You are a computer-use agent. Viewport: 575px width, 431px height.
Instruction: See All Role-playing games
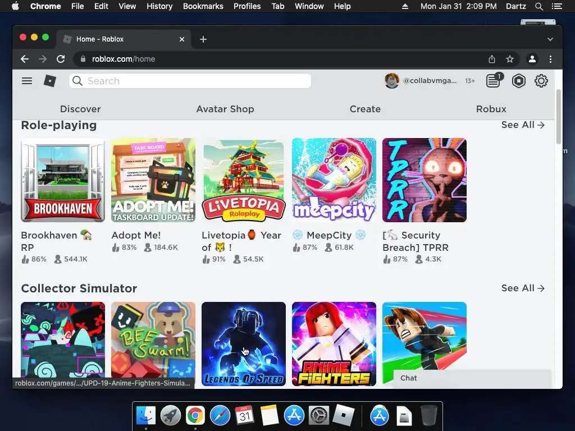(x=523, y=125)
